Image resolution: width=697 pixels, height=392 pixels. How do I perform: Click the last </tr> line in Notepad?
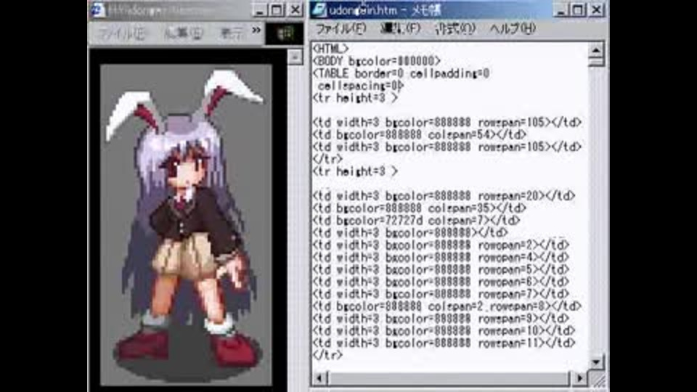[x=327, y=355]
